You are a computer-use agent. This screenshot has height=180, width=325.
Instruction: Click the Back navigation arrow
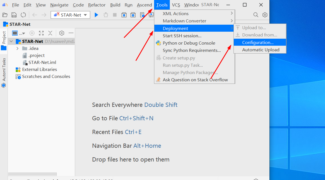click(35, 15)
